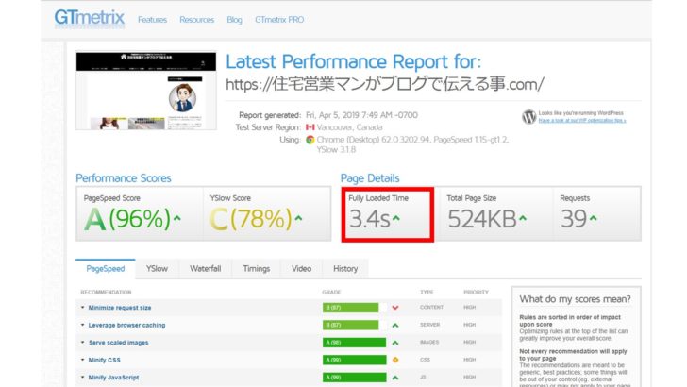Viewport: 687px width, 387px height.
Task: Open Minify CSS link
Action: click(104, 360)
